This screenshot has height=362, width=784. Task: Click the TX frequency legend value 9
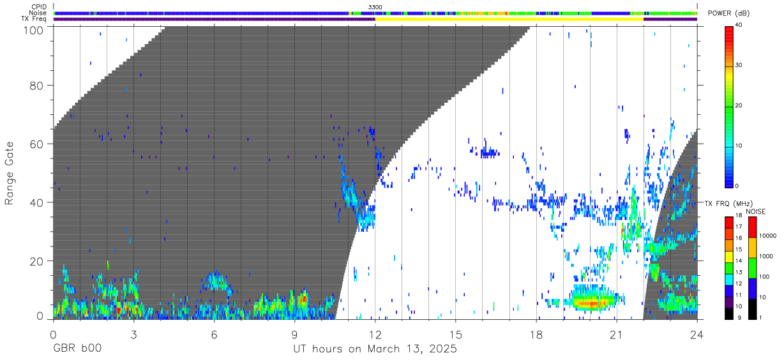(739, 317)
